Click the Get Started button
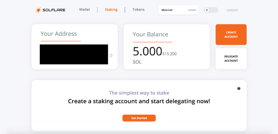The height and width of the screenshot is (134, 278). [x=139, y=118]
